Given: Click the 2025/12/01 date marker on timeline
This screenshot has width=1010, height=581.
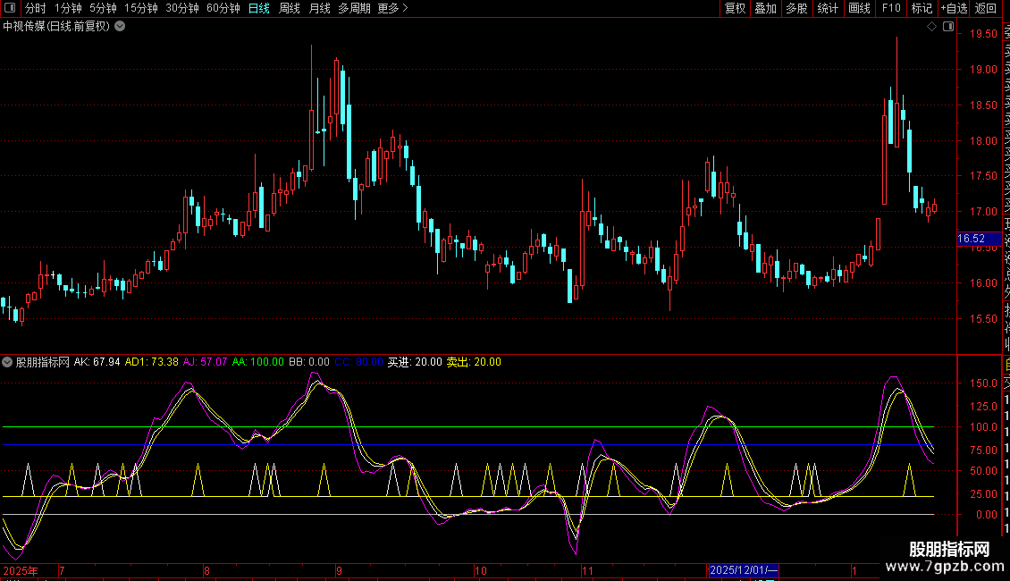Looking at the screenshot, I should 744,570.
